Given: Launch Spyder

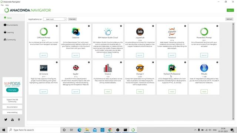Looking at the screenshot, I should [76, 92].
